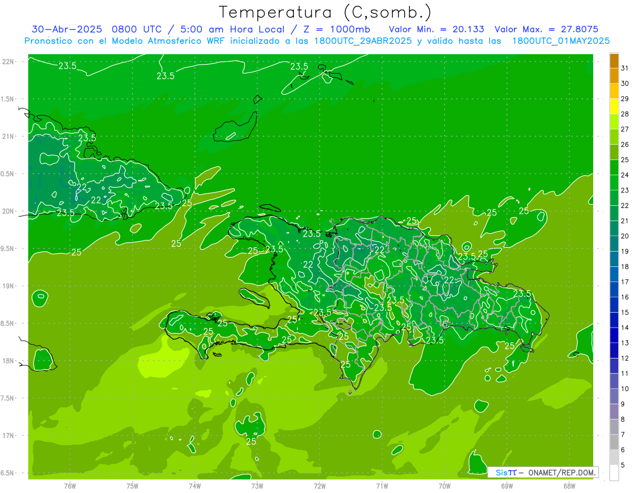The height and width of the screenshot is (493, 639).
Task: Click the colorbar swatch between 30 and 31
Action: click(614, 76)
